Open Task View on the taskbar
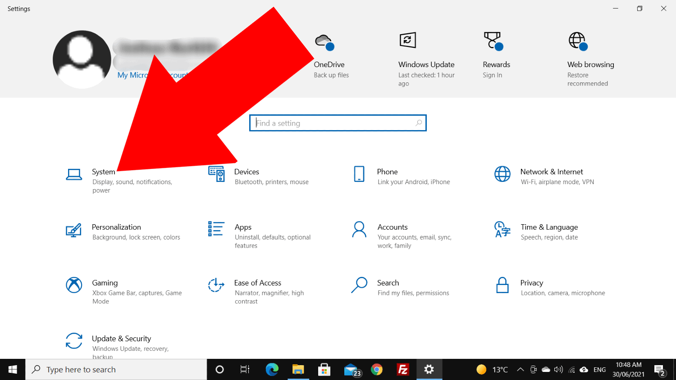 click(245, 370)
